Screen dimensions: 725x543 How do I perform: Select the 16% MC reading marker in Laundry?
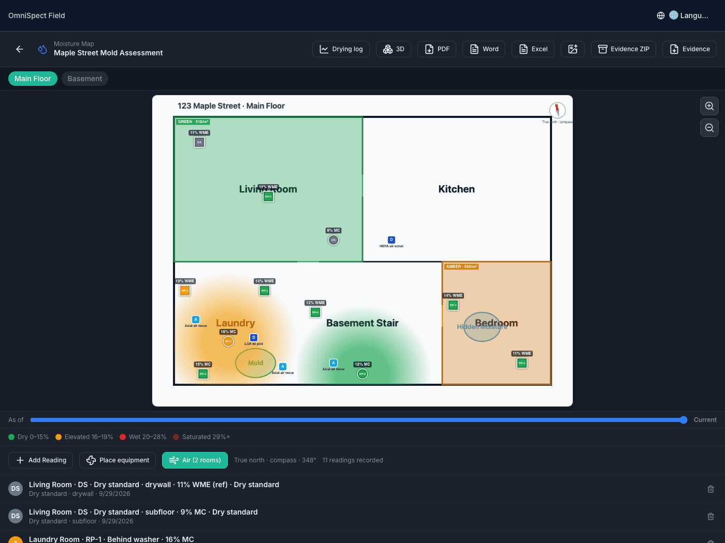pos(228,341)
